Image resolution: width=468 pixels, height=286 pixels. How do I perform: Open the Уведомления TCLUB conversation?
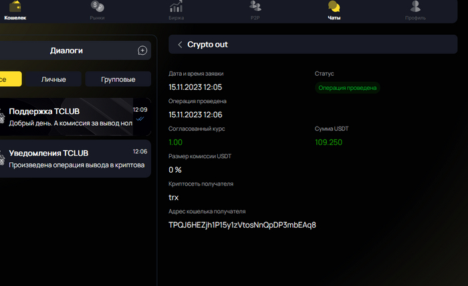75,159
